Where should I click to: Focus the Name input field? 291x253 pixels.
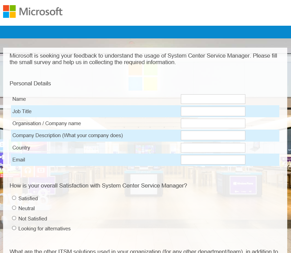coord(213,99)
